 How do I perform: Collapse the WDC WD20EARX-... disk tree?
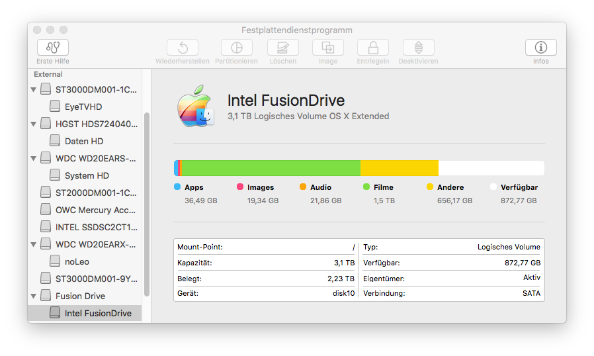[x=34, y=245]
